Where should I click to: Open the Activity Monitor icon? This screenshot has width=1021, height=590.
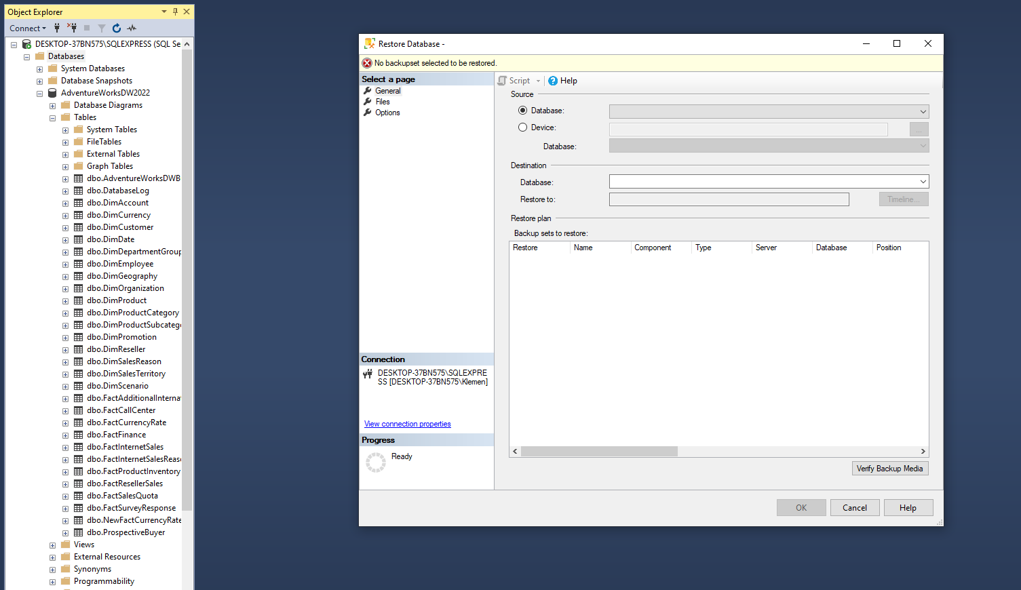132,28
